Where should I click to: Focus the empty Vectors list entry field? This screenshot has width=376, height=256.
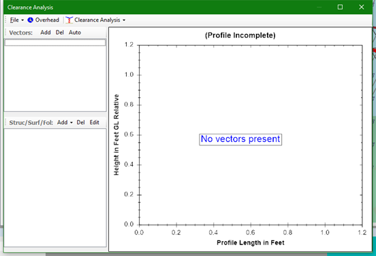pos(55,43)
